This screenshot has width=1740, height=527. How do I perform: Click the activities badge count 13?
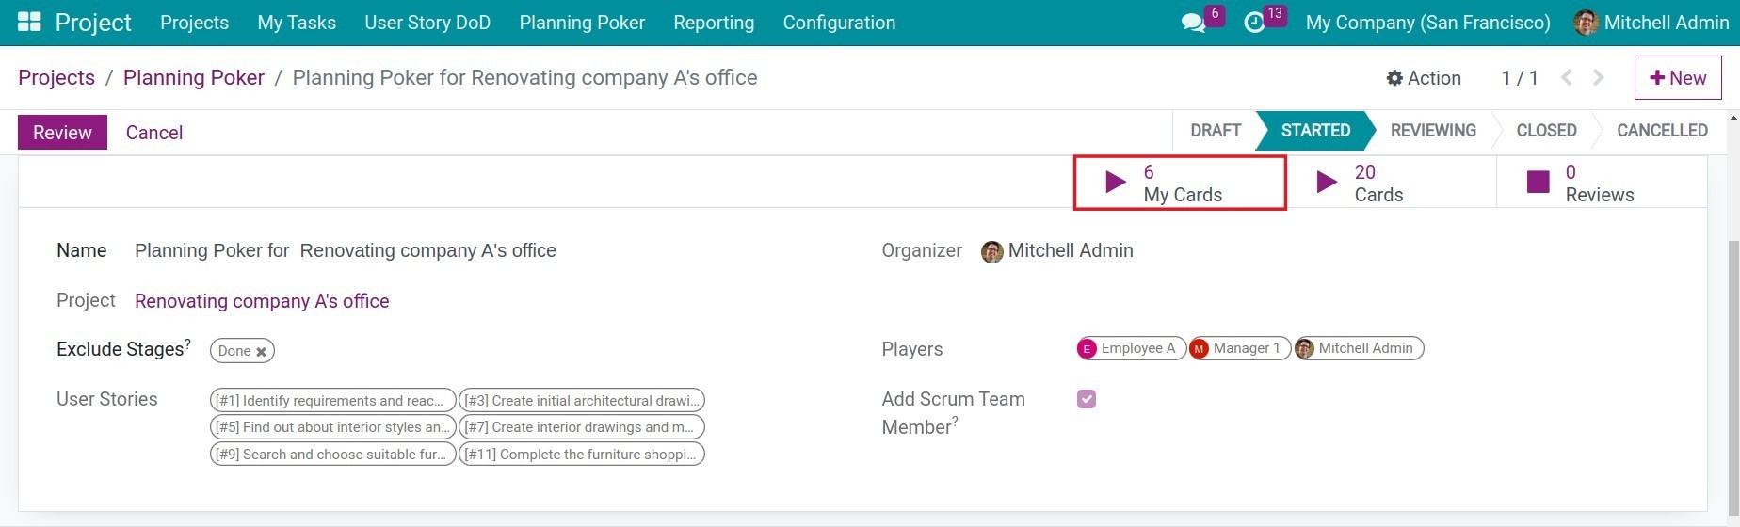(1275, 14)
